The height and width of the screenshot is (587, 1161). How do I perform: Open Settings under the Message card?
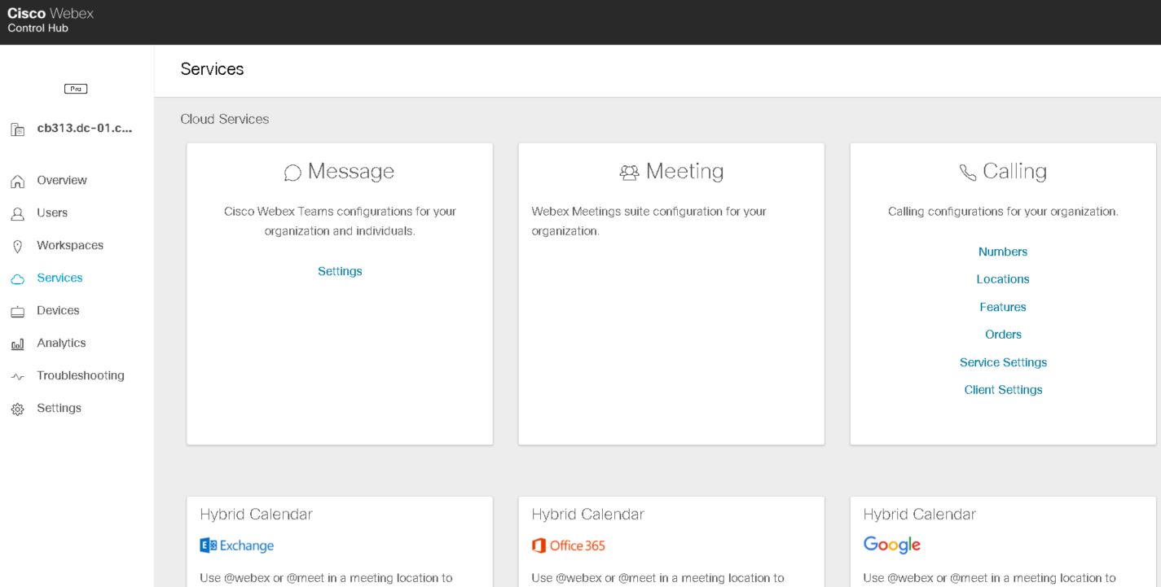pyautogui.click(x=339, y=270)
